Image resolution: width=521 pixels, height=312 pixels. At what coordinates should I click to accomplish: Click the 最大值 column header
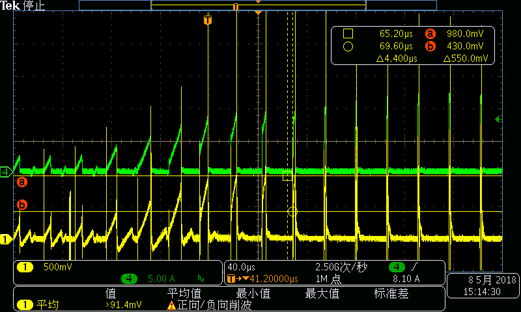coord(322,293)
